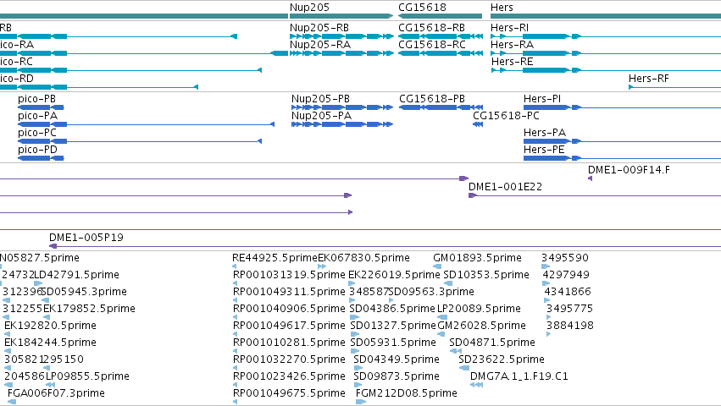This screenshot has height=406, width=721.
Task: Select protein pico-PD
Action: click(x=38, y=150)
